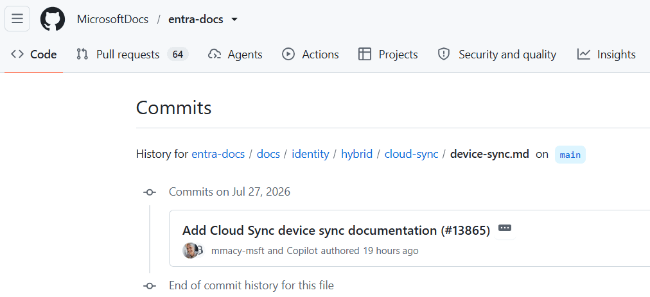Open the Pull requests tab
Image resolution: width=650 pixels, height=297 pixels.
[x=132, y=55]
